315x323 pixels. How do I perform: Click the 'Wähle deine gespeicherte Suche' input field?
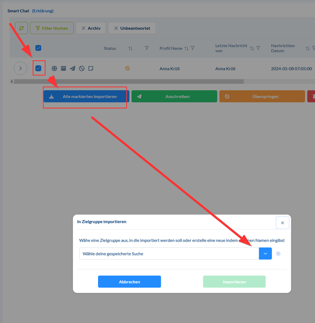168,253
